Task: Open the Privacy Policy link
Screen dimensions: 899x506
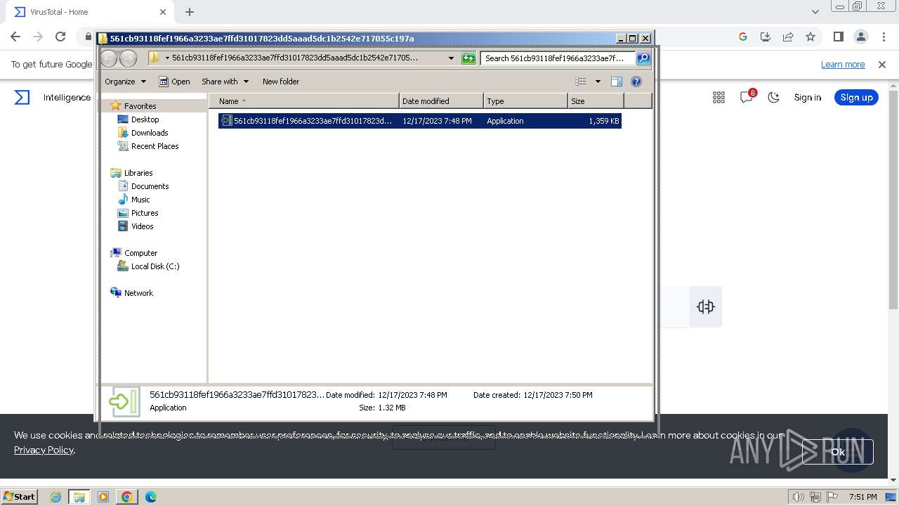Action: click(44, 450)
